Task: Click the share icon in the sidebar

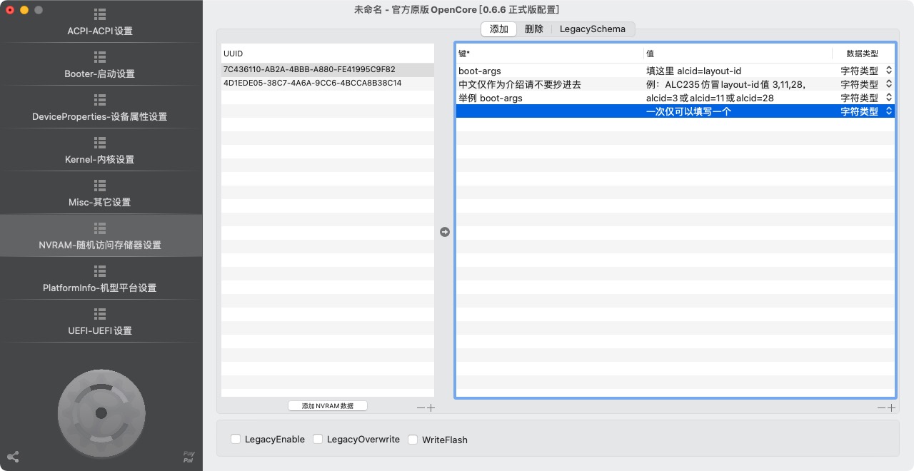Action: tap(13, 457)
